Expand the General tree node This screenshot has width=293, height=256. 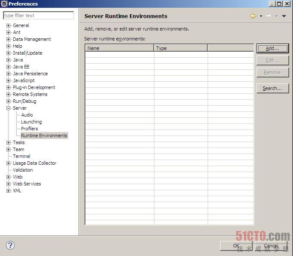tap(8, 25)
